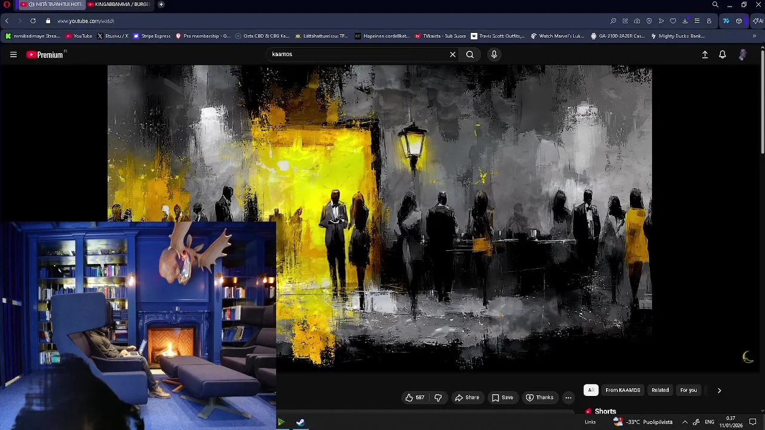This screenshot has width=765, height=430.
Task: Open the green arrow taskbar app
Action: [281, 422]
